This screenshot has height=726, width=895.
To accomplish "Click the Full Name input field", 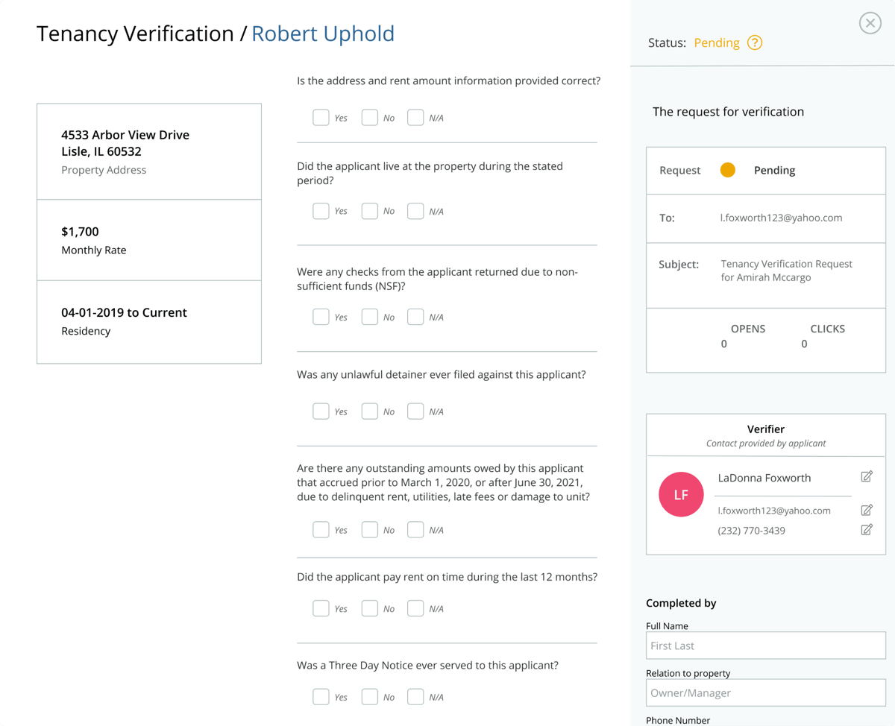I will 765,645.
